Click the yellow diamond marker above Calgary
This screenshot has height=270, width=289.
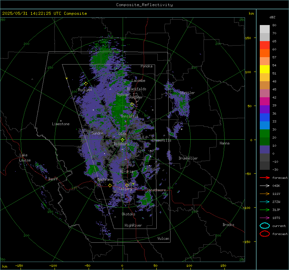click(127, 185)
